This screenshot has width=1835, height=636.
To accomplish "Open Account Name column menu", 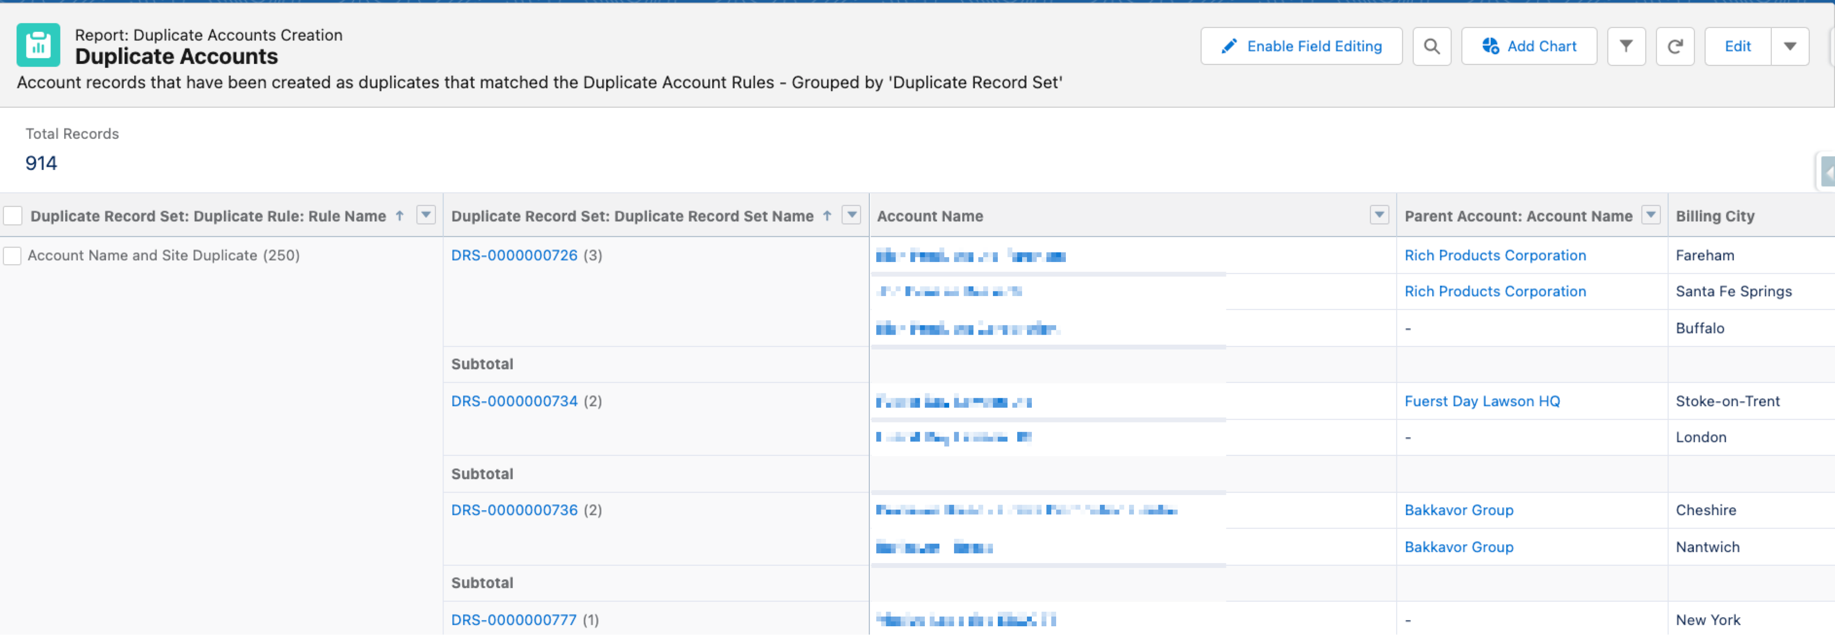I will (1380, 215).
